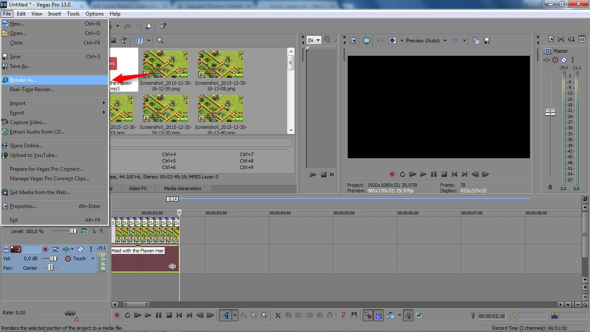Mute audio track 2
Screen dimensions: 590x332
tap(80, 249)
